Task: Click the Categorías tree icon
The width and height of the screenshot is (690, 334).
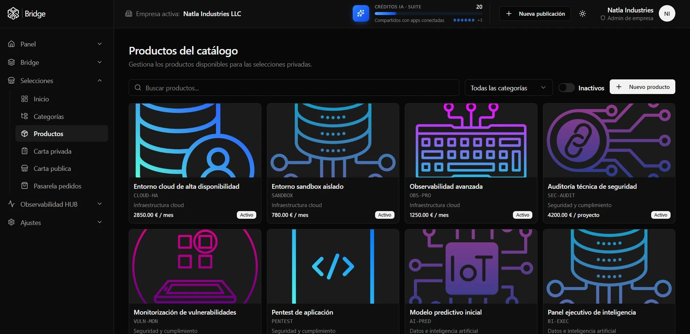Action: pos(25,116)
